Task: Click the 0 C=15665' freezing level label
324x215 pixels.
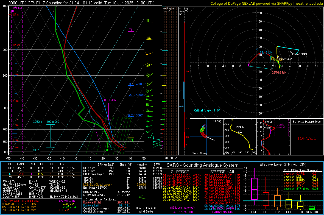Action: (x=135, y=115)
